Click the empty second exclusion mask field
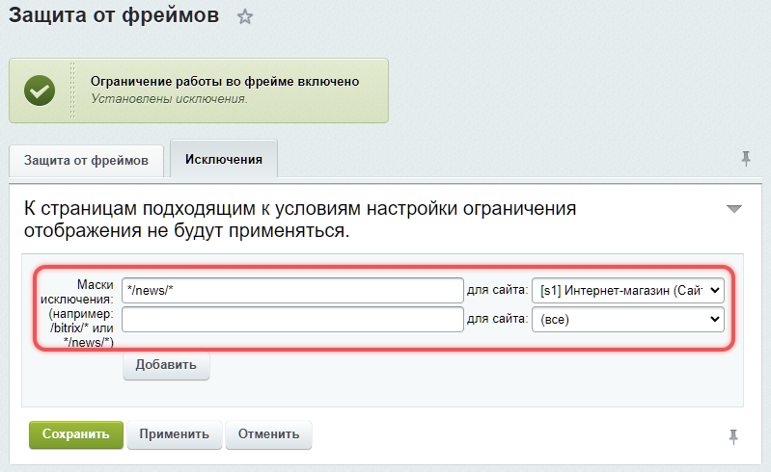Screen dimensions: 771x472 [x=292, y=320]
